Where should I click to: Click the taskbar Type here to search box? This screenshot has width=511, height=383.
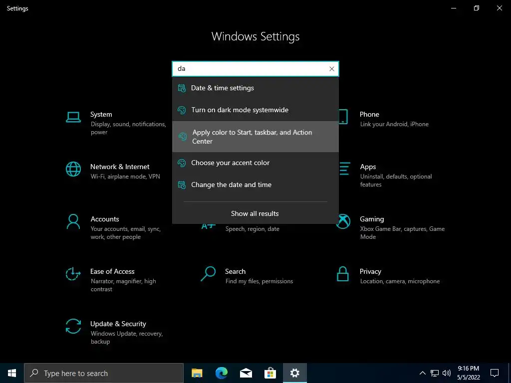coord(104,373)
